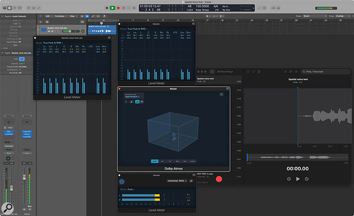Screen dimensions: 354x216
Task: Open Dolby Atmos plugin list menu icon
Action: click(x=222, y=95)
